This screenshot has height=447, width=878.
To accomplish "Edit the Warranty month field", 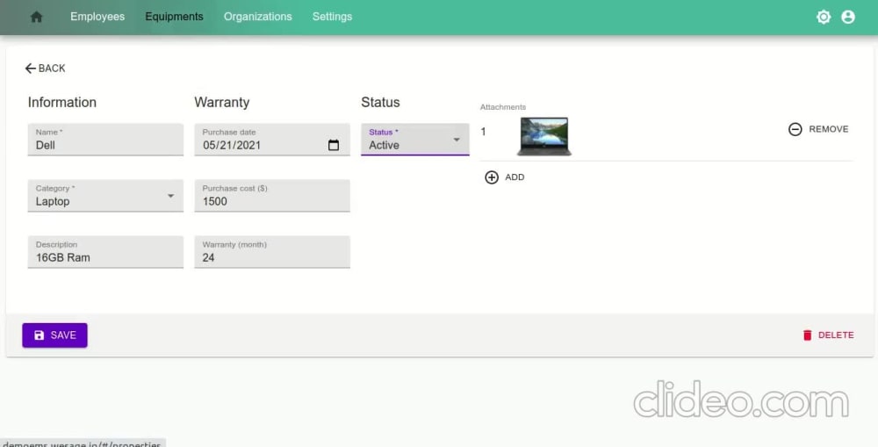I will [x=272, y=251].
